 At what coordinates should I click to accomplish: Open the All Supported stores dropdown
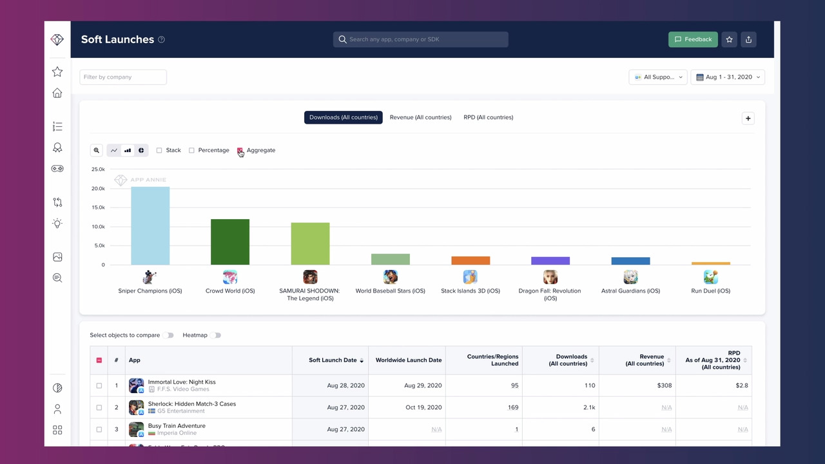(658, 77)
